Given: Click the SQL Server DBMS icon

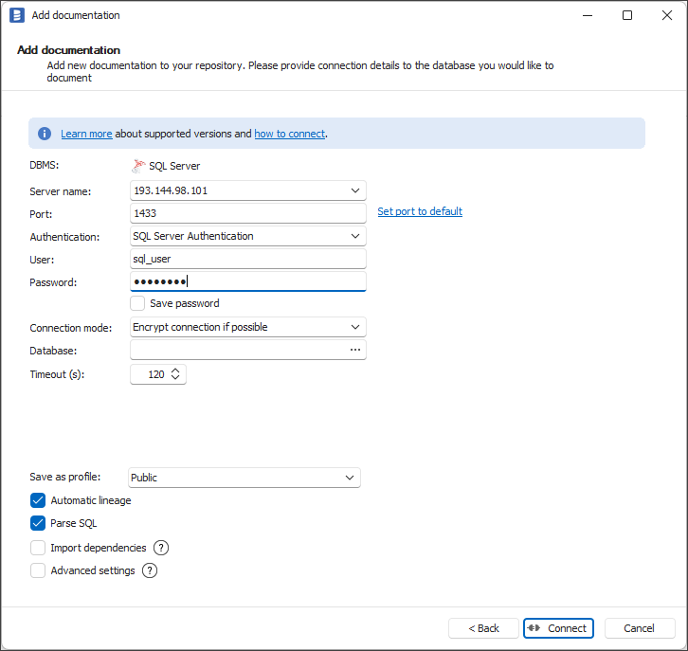Looking at the screenshot, I should [138, 166].
